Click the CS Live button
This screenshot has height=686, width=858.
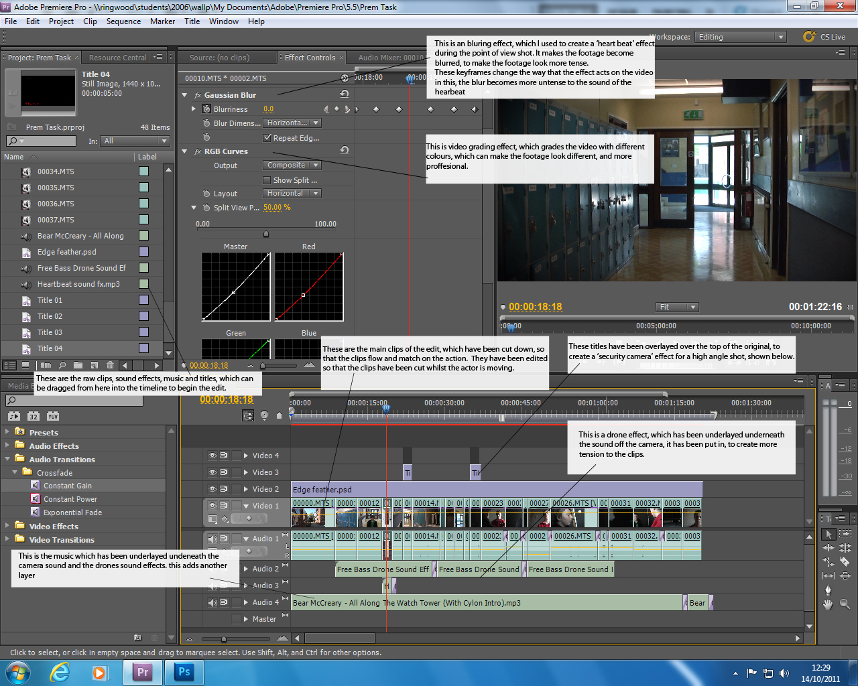coord(825,37)
